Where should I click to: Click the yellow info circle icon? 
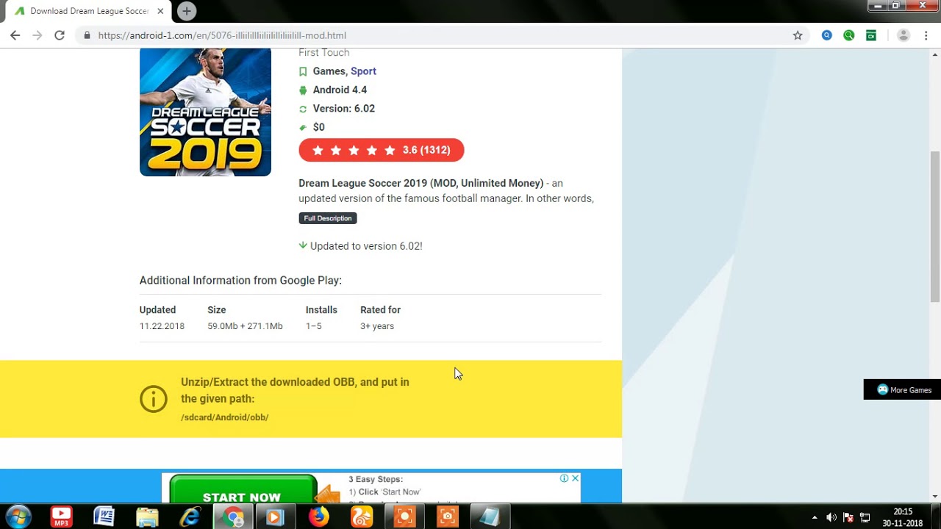click(x=154, y=399)
